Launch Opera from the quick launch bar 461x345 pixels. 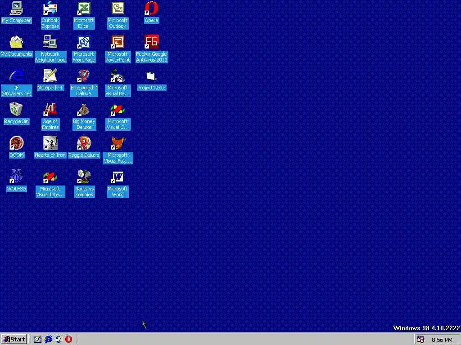click(x=69, y=340)
